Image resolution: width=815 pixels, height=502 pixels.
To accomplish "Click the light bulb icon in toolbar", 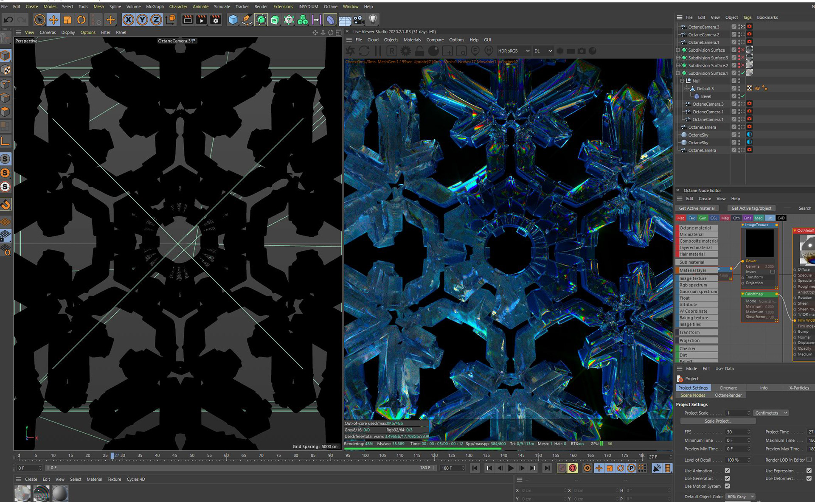I will (373, 20).
